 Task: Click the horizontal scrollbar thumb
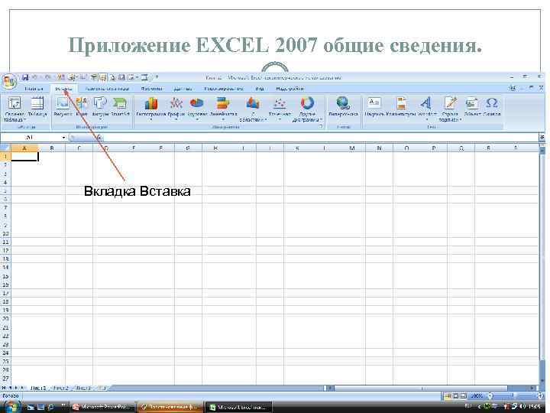click(421, 388)
